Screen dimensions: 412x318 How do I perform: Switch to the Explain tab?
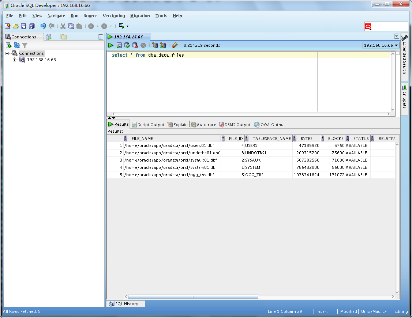(177, 125)
